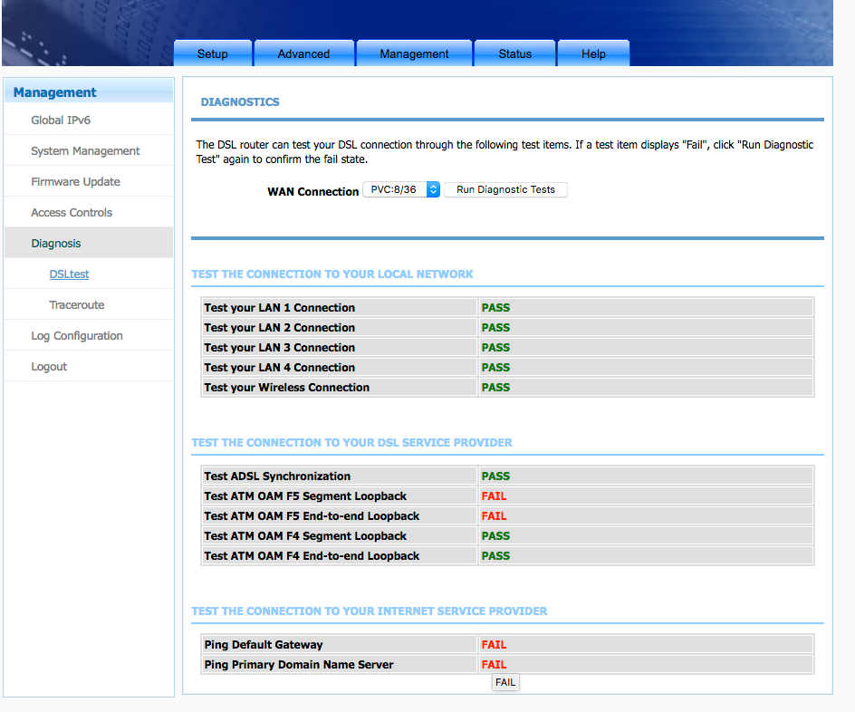855x712 pixels.
Task: Open the Status tab
Action: pyautogui.click(x=514, y=53)
